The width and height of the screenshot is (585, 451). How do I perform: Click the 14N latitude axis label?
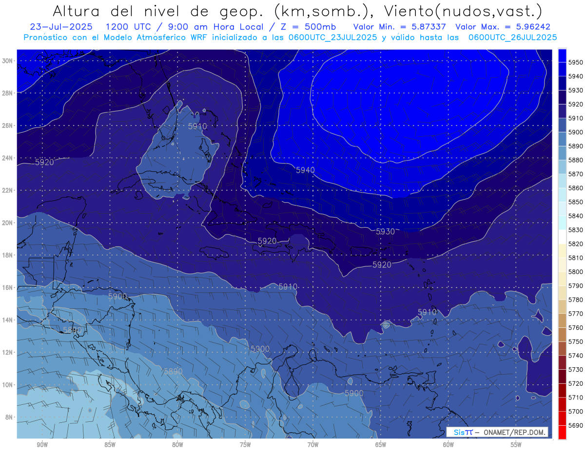pyautogui.click(x=7, y=320)
